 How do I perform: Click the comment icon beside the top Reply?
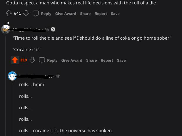(36, 14)
